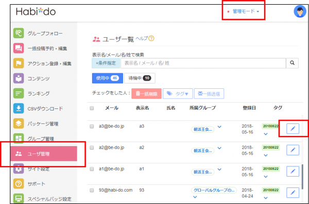Image resolution: width=309 pixels, height=204 pixels.
Task: Click the 一括送信 button
Action: [209, 93]
